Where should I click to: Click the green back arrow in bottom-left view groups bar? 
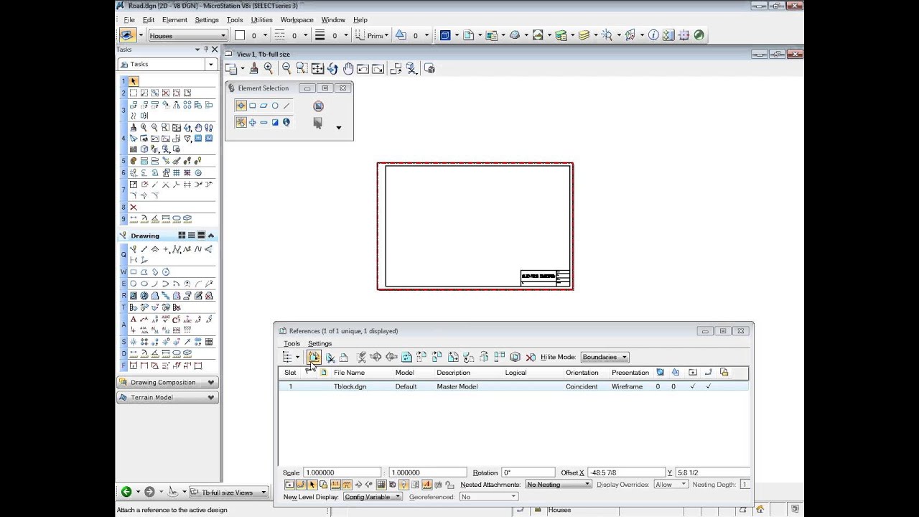126,492
